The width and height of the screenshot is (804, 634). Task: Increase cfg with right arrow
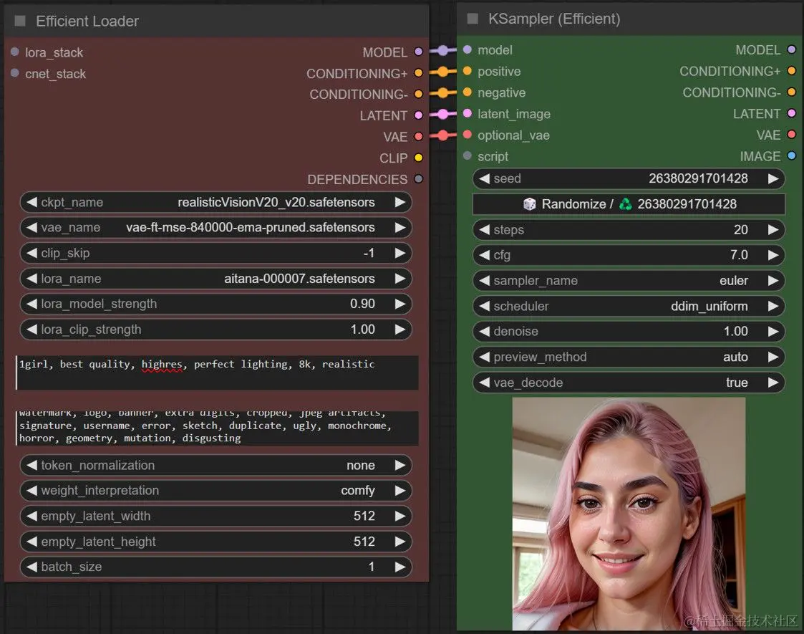click(x=772, y=255)
